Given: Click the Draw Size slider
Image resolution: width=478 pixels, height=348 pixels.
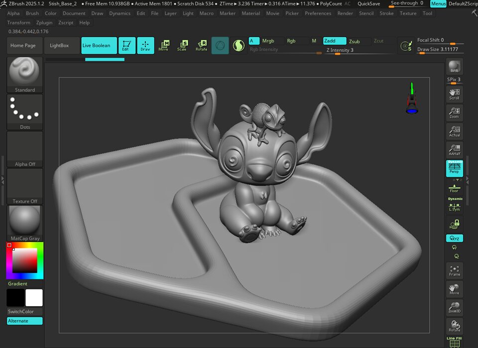Looking at the screenshot, I should pos(440,50).
